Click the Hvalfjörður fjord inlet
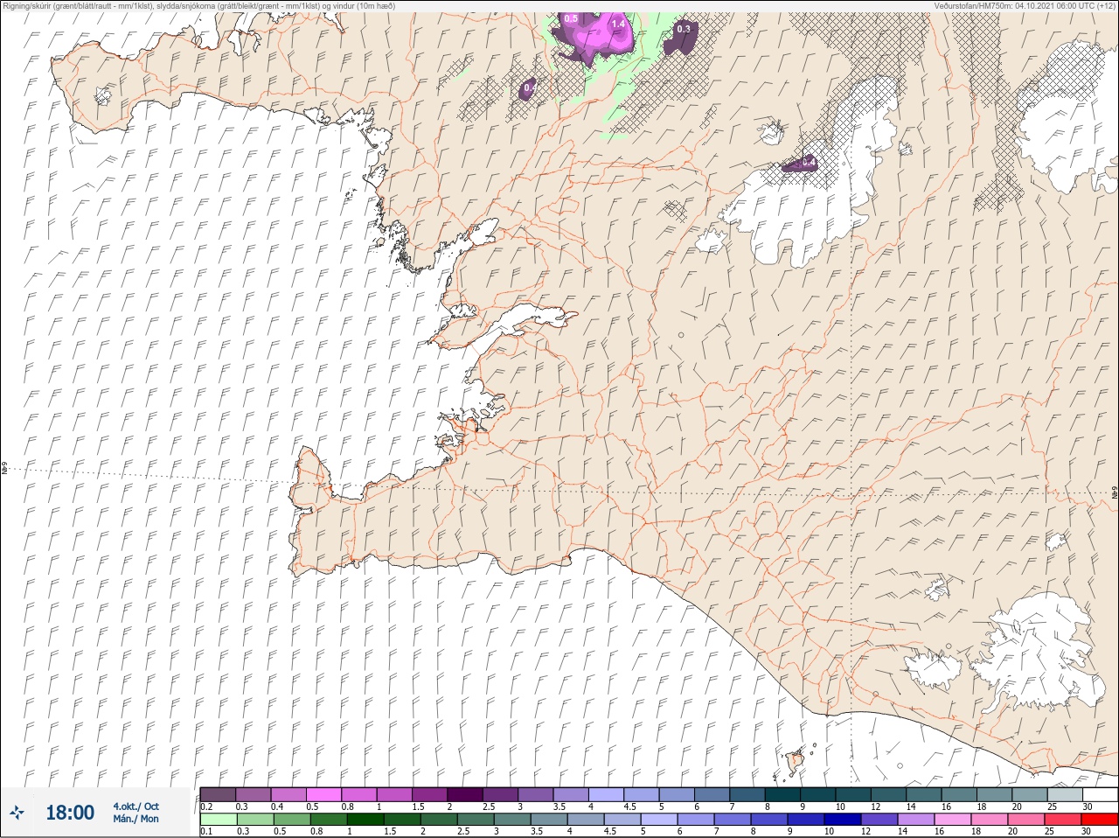1119x838 pixels. click(x=523, y=320)
